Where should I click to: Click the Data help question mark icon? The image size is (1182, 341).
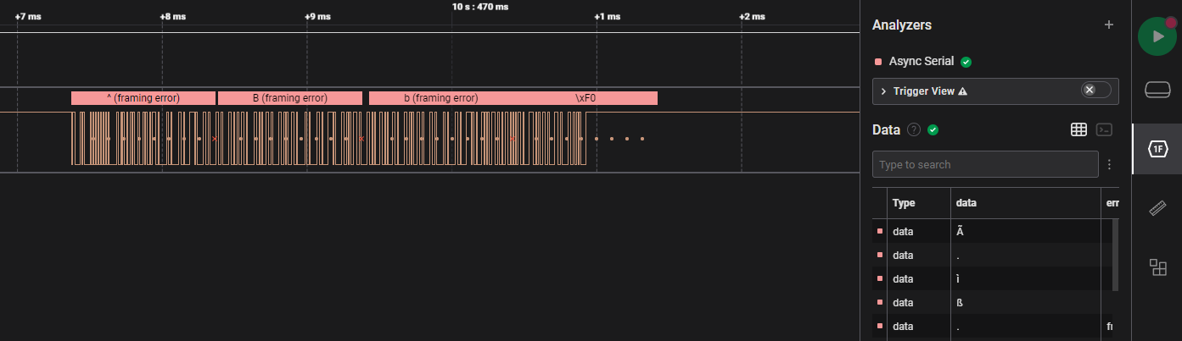click(x=914, y=129)
